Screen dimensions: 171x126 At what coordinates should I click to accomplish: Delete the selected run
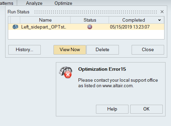(102, 50)
